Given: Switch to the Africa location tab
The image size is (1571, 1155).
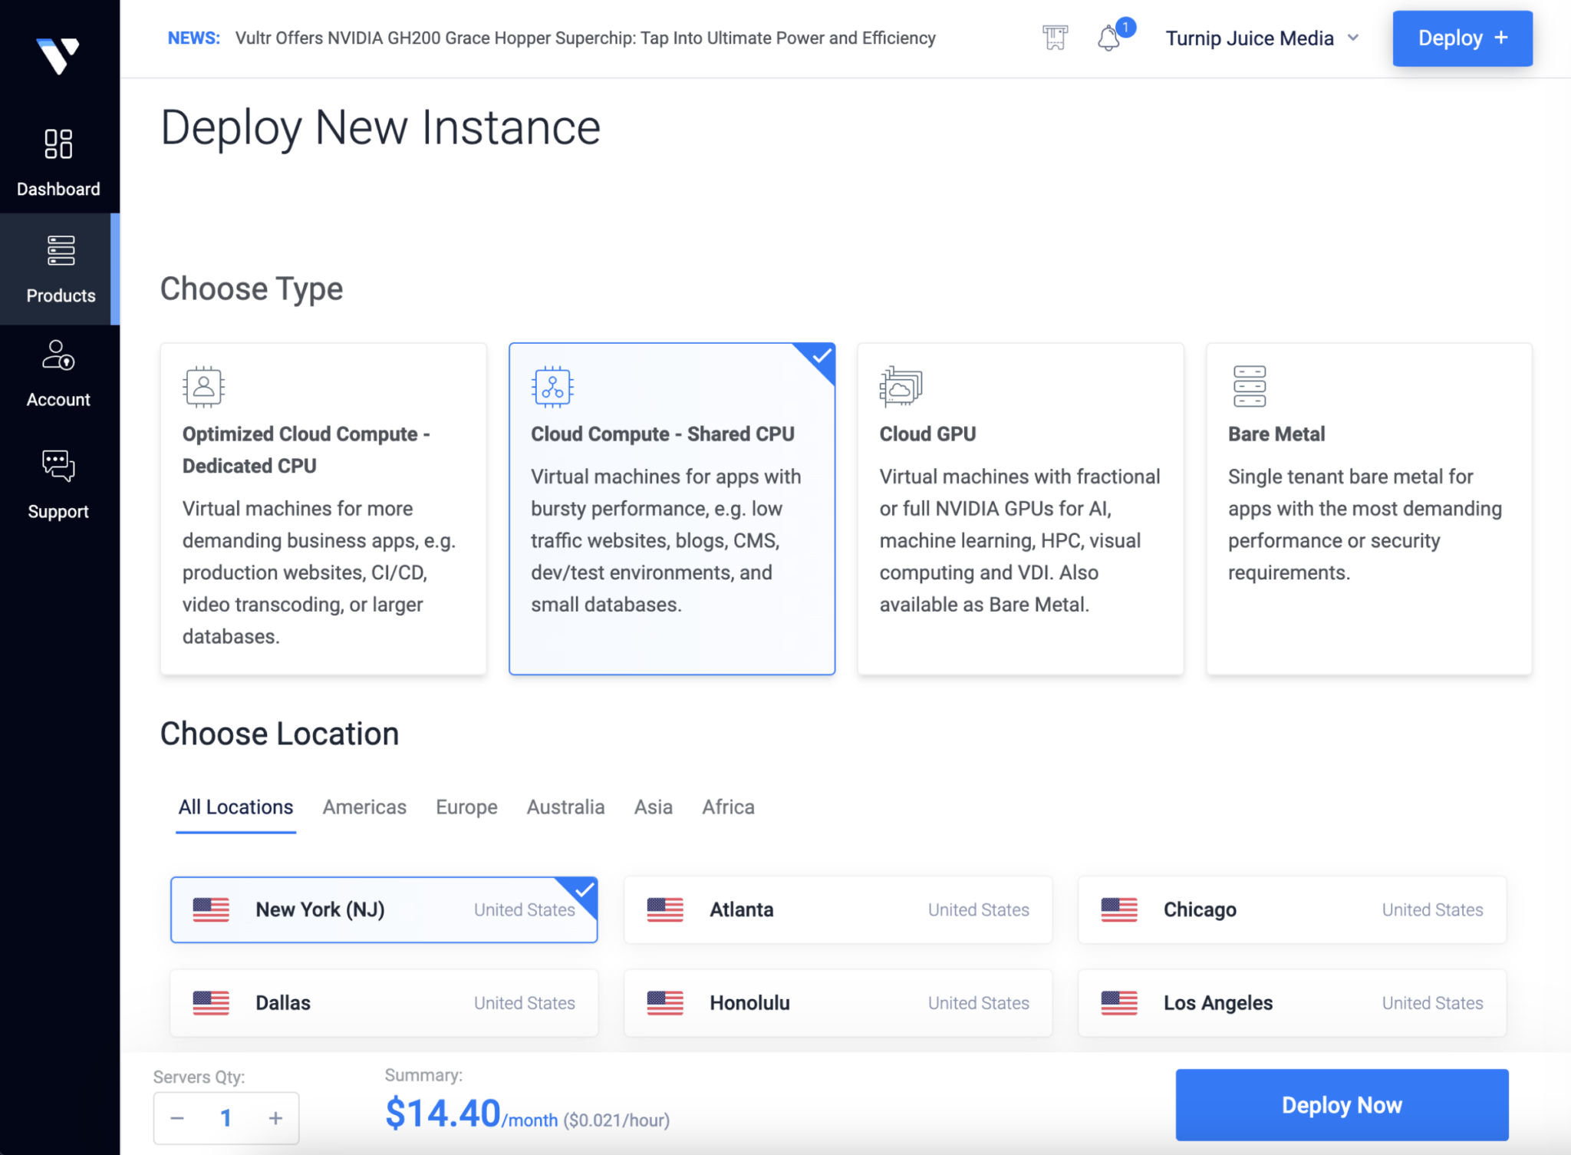Looking at the screenshot, I should [x=726, y=807].
